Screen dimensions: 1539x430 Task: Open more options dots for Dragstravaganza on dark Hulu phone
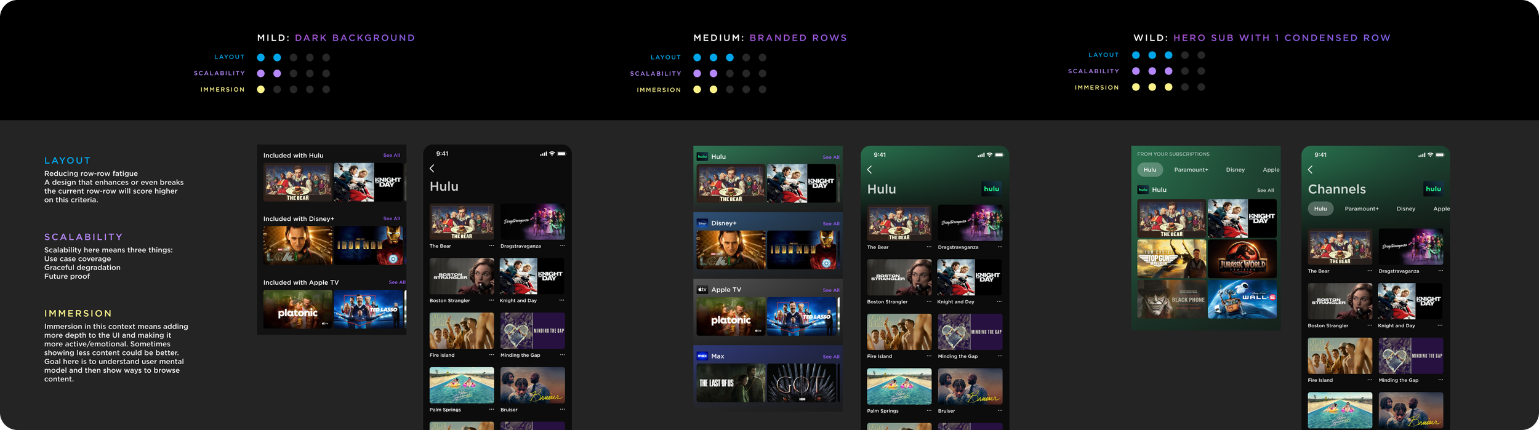coord(562,245)
